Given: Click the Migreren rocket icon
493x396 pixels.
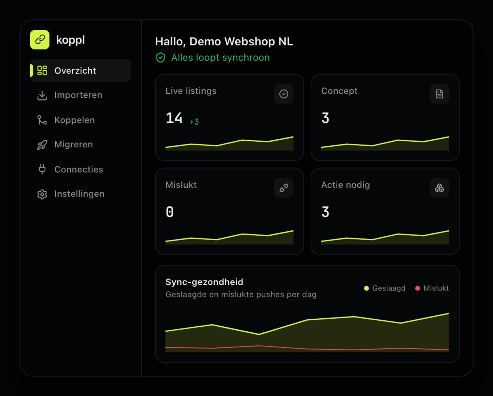Looking at the screenshot, I should (42, 145).
